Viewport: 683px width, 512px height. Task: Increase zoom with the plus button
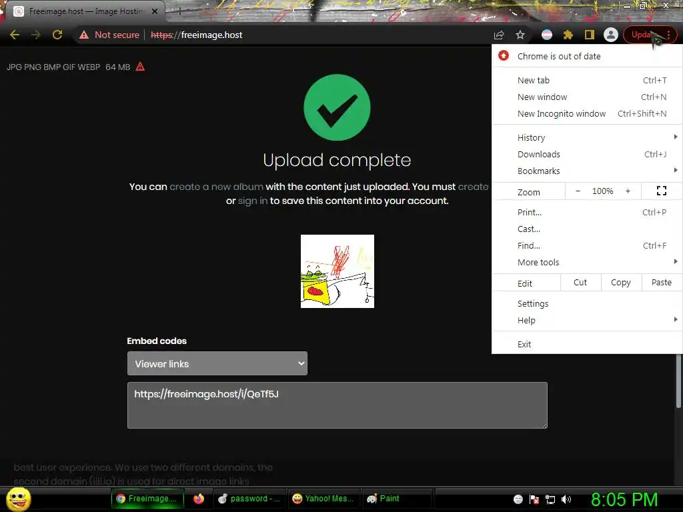[628, 191]
